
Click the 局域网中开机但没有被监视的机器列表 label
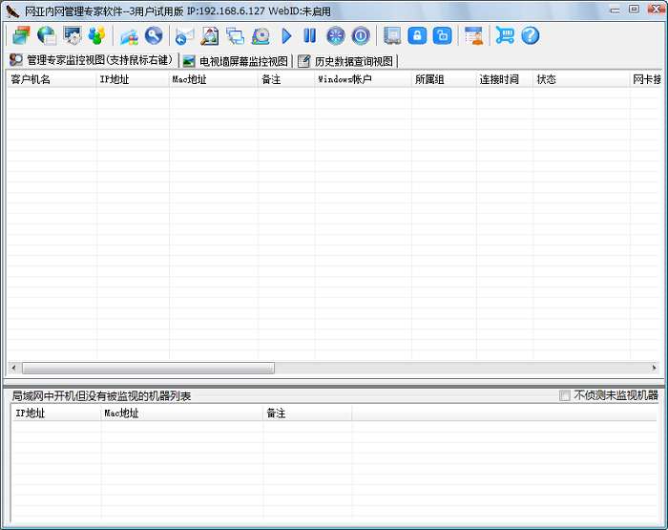point(101,396)
